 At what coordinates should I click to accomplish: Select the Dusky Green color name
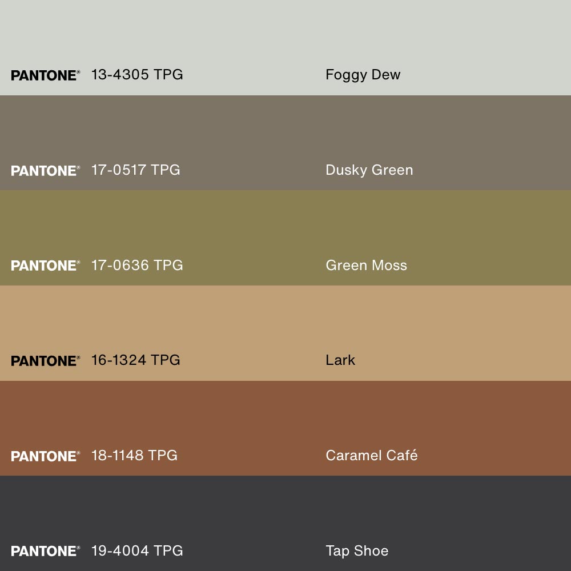pyautogui.click(x=369, y=170)
